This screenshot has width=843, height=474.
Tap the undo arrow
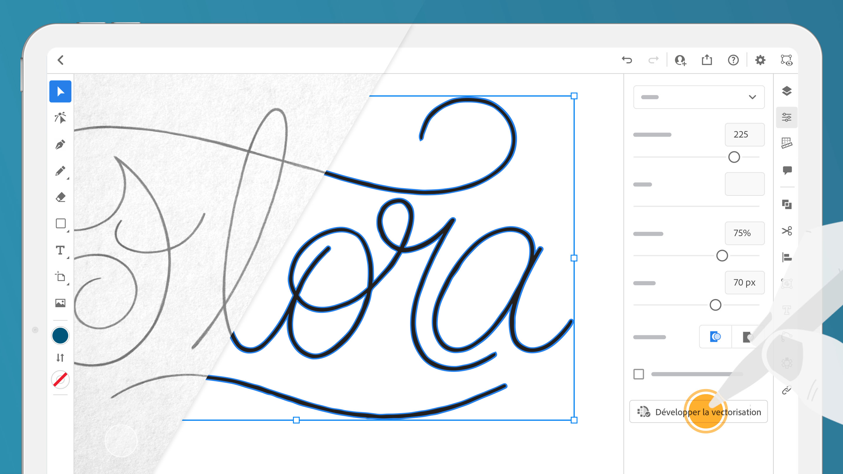click(627, 60)
